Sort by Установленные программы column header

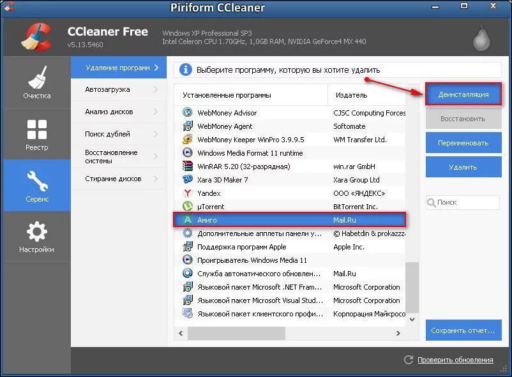pyautogui.click(x=251, y=95)
